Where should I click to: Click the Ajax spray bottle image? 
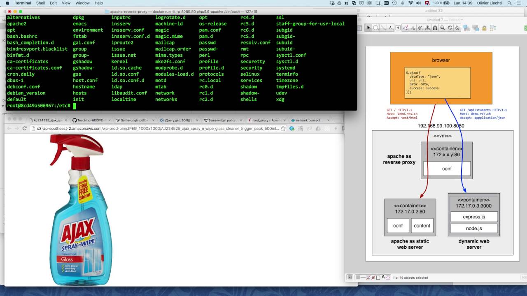81,210
